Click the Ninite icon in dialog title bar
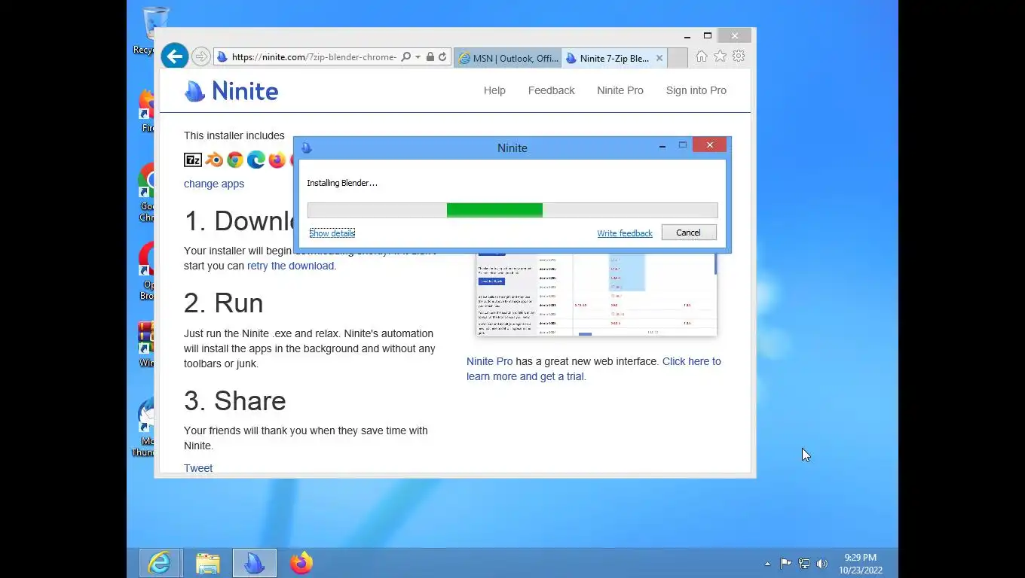Screen dimensions: 1025x578 click(x=306, y=148)
